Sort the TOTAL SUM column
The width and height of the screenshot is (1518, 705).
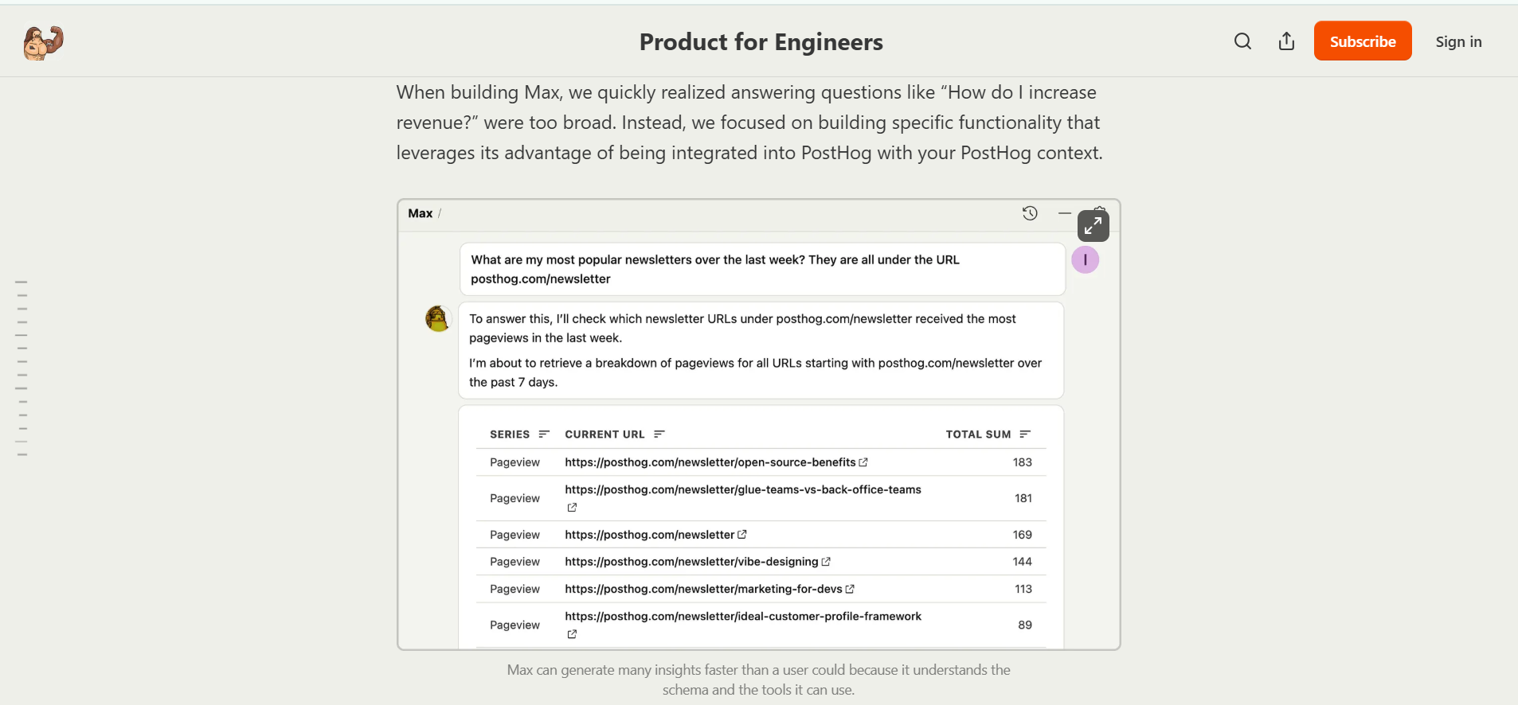1026,434
